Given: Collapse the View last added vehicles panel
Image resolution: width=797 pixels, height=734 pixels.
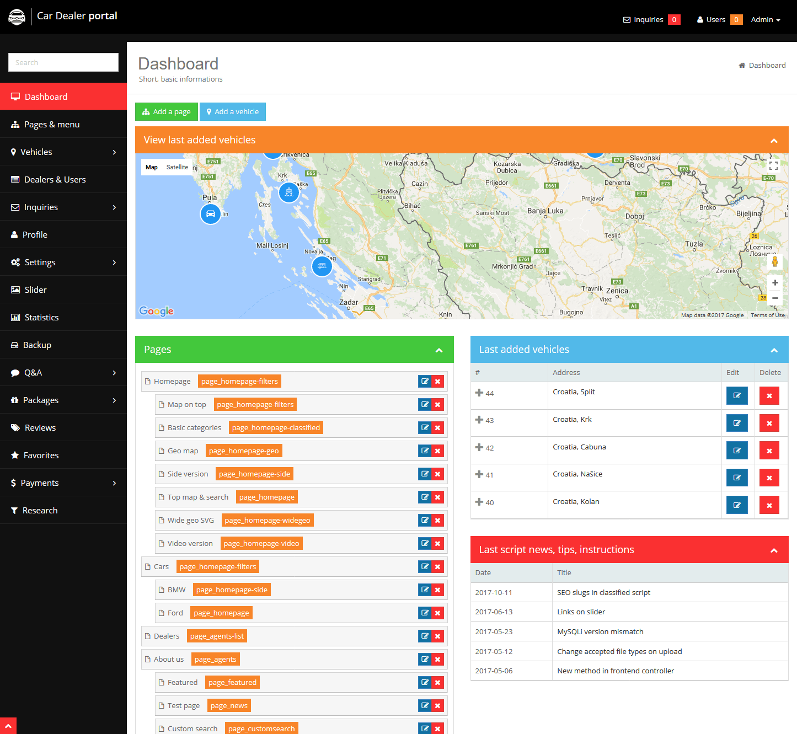Looking at the screenshot, I should [773, 141].
